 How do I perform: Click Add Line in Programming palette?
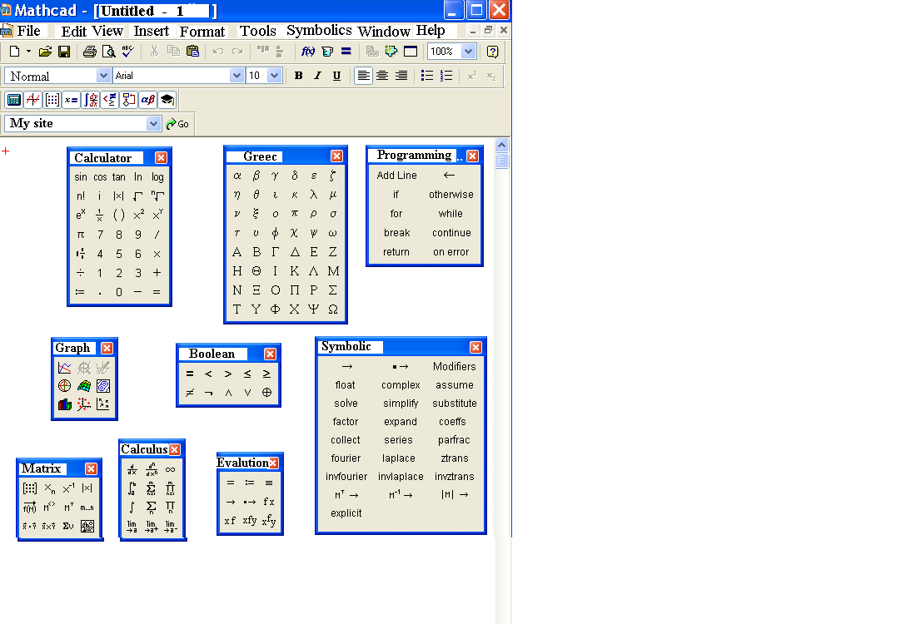[396, 175]
